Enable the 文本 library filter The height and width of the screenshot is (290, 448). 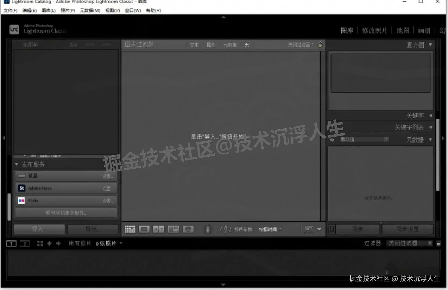click(194, 45)
